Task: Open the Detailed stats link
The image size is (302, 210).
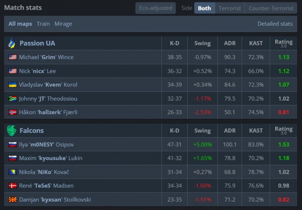Action: point(275,24)
